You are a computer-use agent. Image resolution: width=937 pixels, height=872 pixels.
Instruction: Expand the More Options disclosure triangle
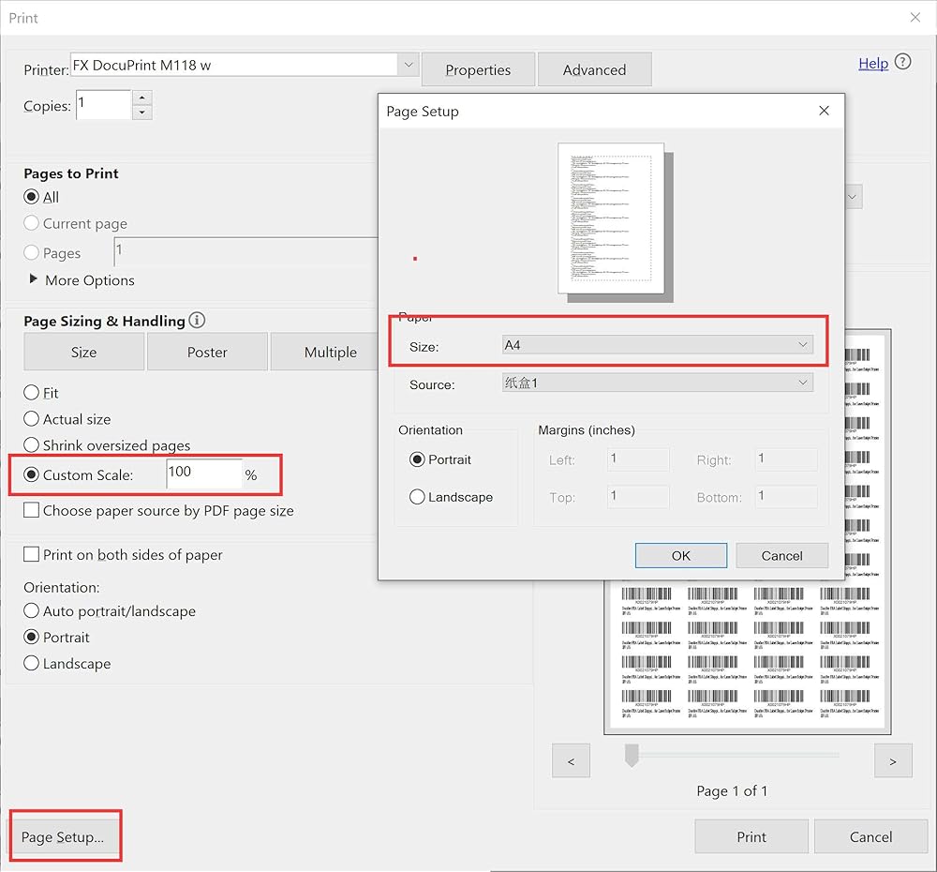35,279
